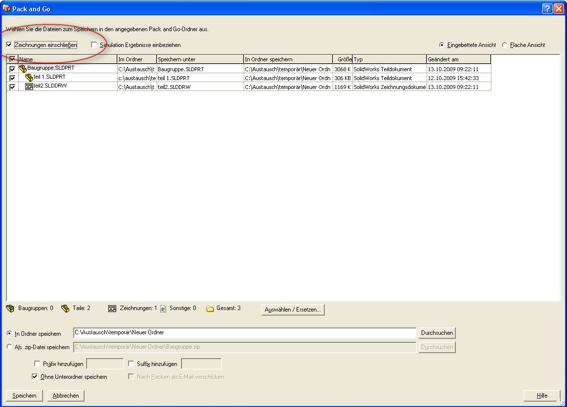This screenshot has height=407, width=567.
Task: Click the c:\austausch\te source folder cell
Action: click(x=137, y=78)
